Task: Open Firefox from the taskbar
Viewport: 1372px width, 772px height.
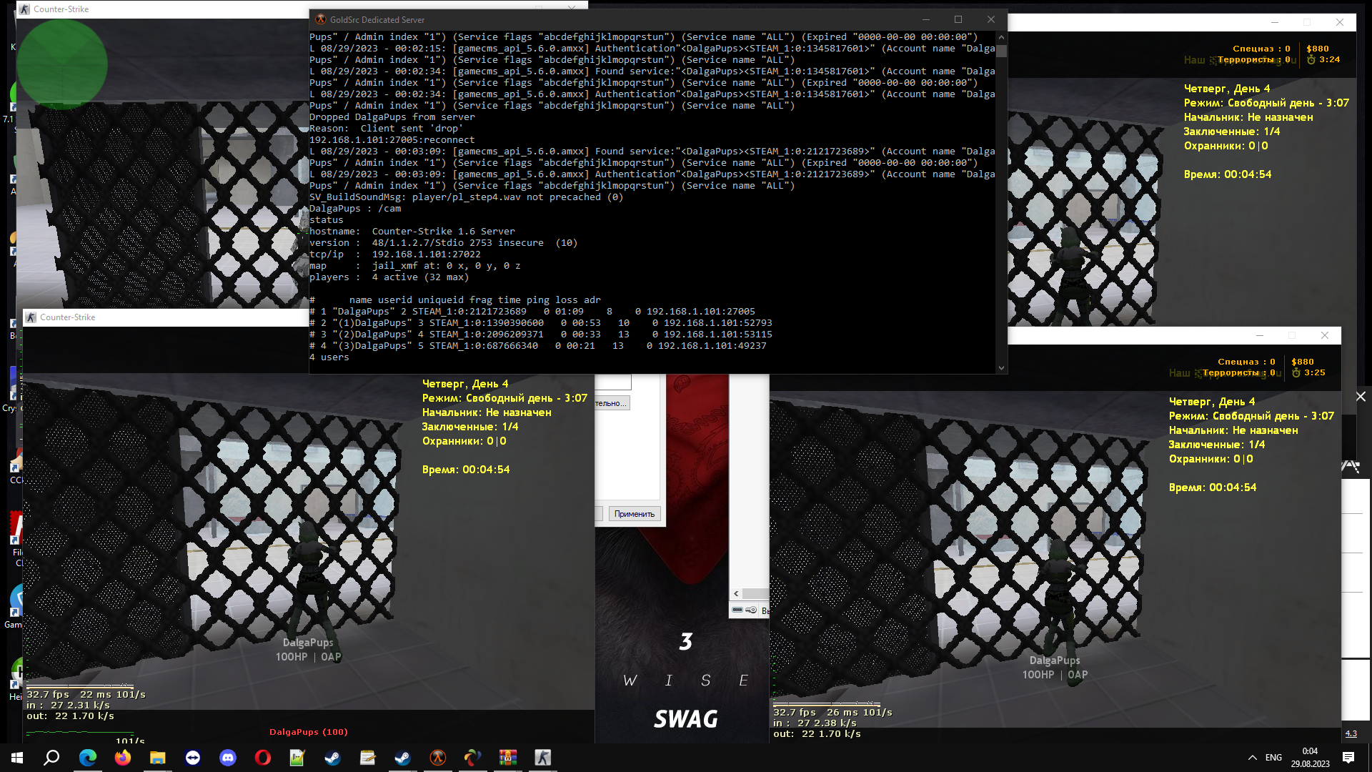Action: coord(123,758)
